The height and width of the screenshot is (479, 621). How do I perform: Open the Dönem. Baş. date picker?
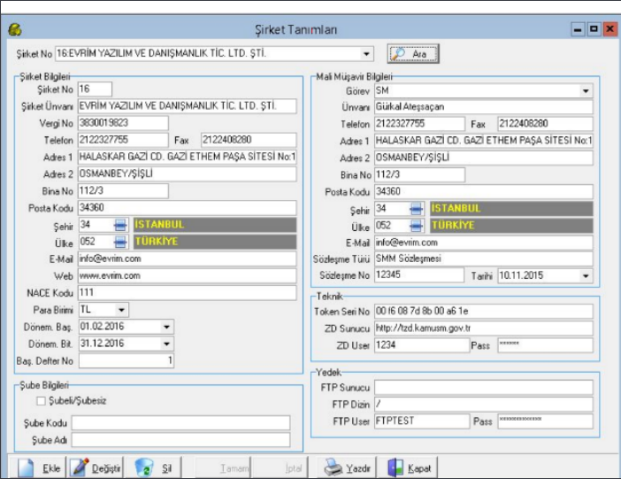point(166,326)
